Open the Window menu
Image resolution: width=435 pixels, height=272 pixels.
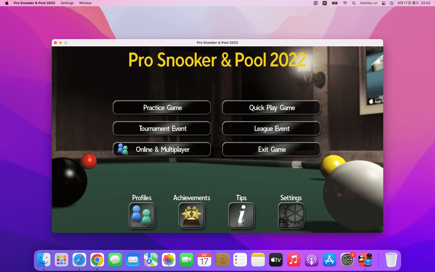click(85, 3)
